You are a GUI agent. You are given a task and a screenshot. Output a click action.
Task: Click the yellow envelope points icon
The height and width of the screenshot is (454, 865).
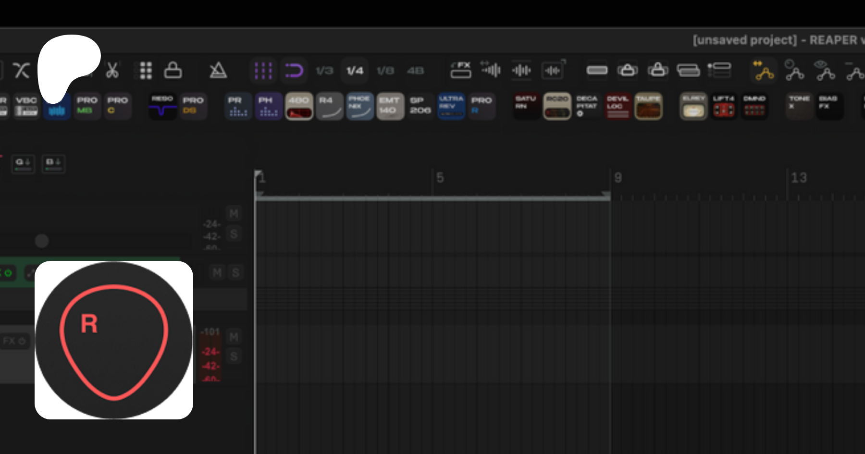point(764,71)
